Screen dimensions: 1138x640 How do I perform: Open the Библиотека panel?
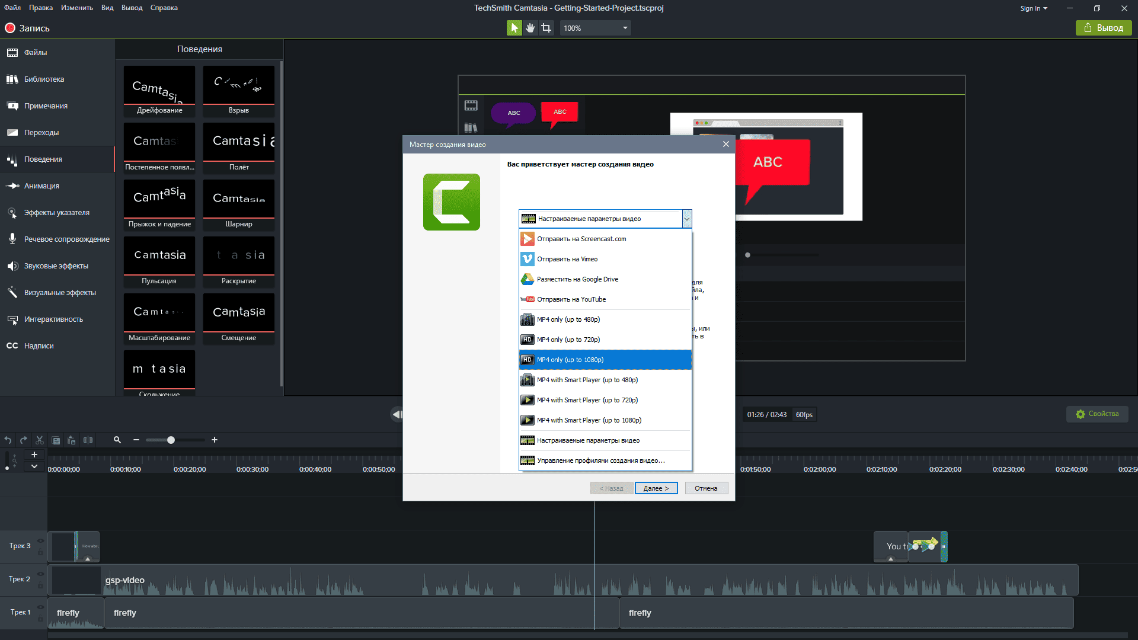(x=57, y=79)
